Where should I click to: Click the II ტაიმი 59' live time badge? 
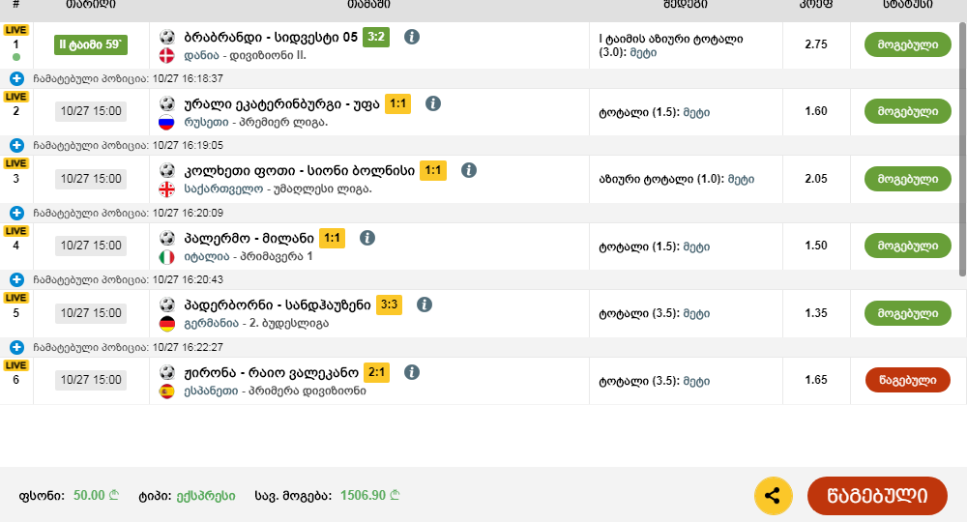pyautogui.click(x=91, y=43)
